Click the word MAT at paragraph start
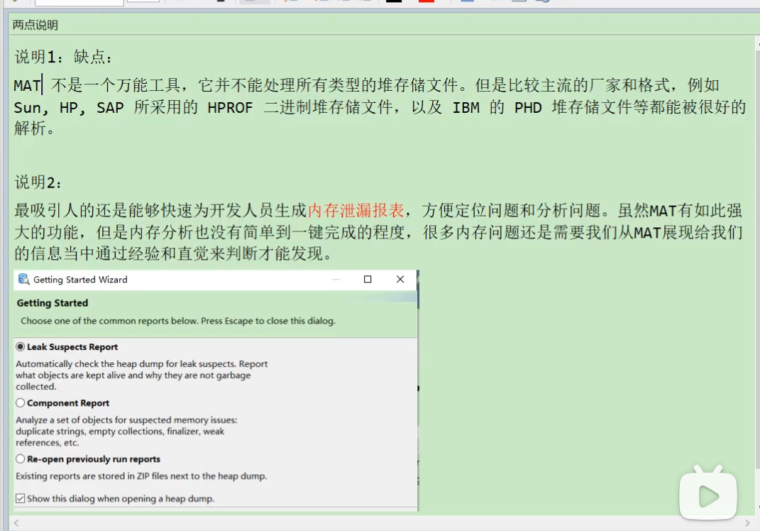Image resolution: width=760 pixels, height=531 pixels. 27,86
